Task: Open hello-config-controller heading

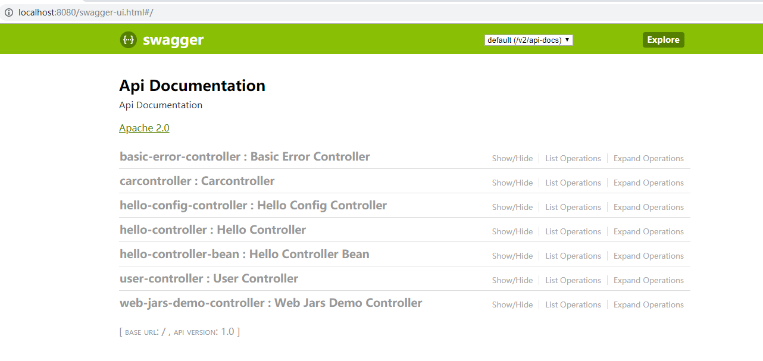Action: click(x=253, y=206)
